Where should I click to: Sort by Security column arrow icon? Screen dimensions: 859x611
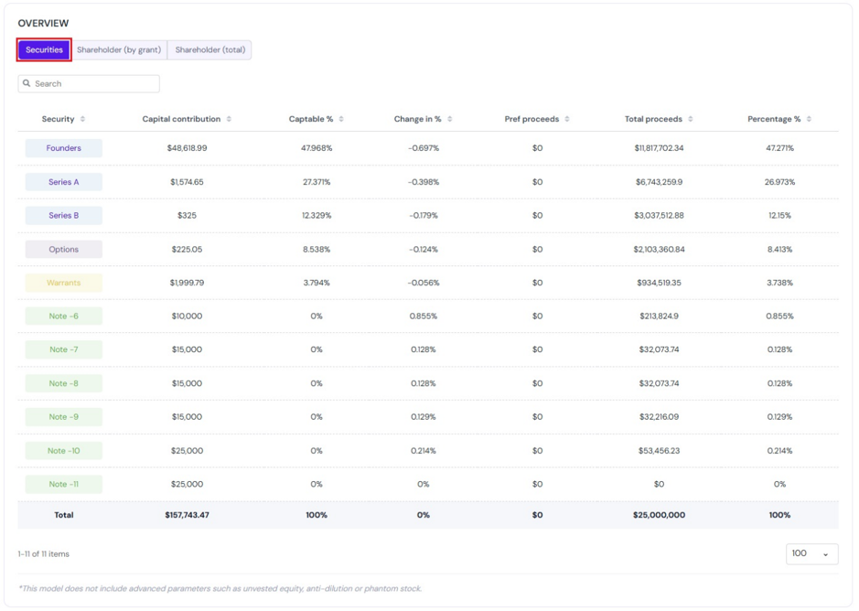click(x=82, y=119)
